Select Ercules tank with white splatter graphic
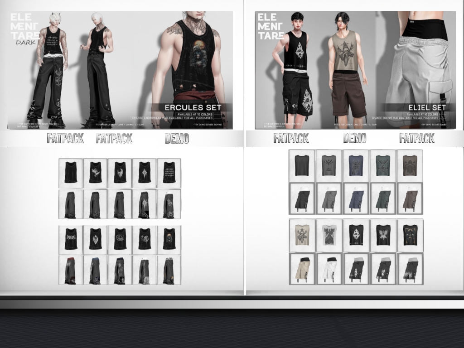Screen dimensions: 464x348 pos(95,173)
